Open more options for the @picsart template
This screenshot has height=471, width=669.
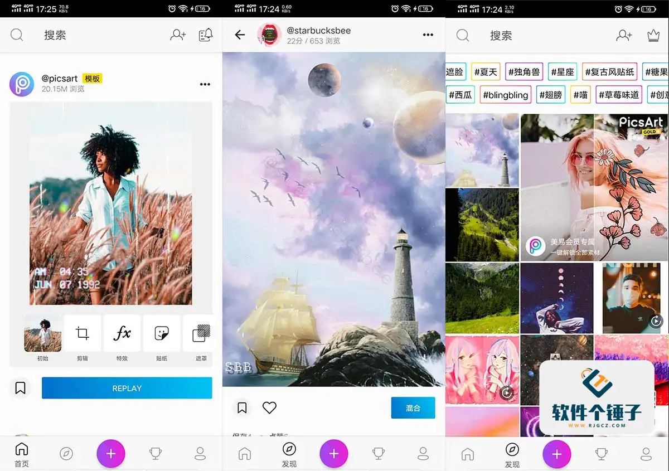coord(205,84)
